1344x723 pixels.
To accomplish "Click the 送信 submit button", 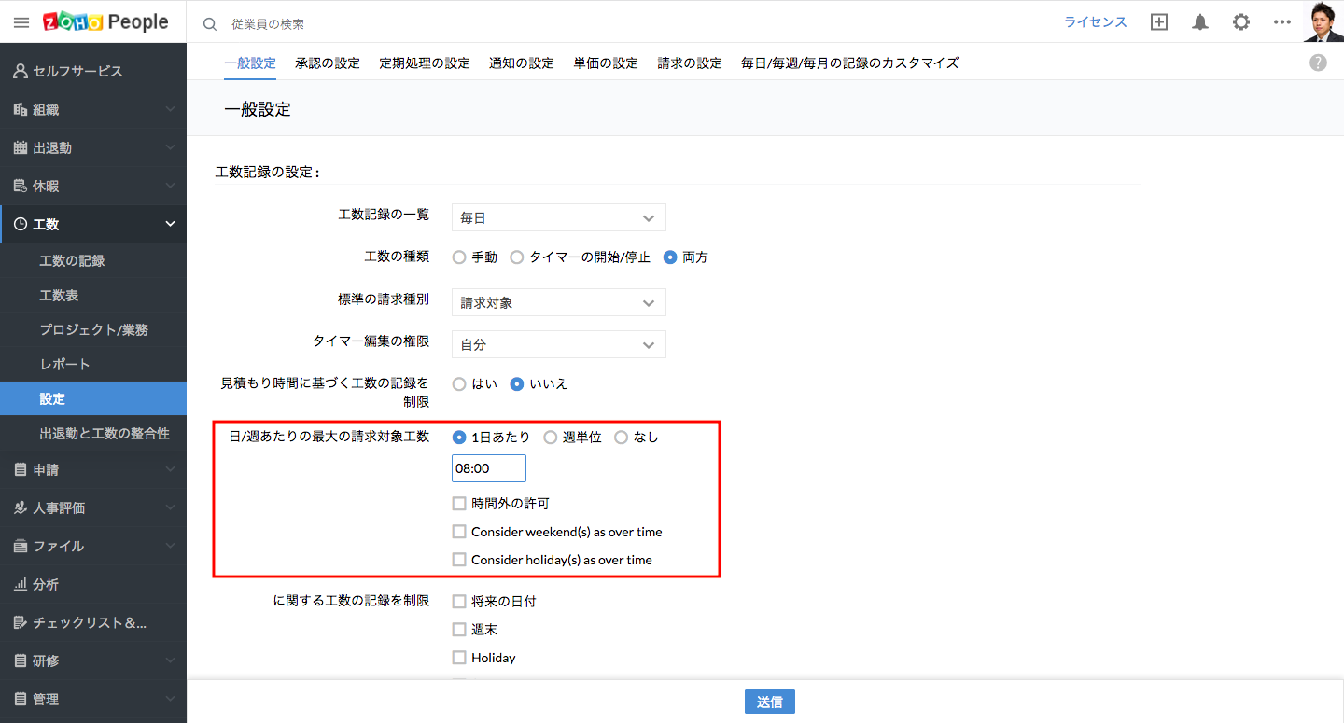I will [x=769, y=702].
